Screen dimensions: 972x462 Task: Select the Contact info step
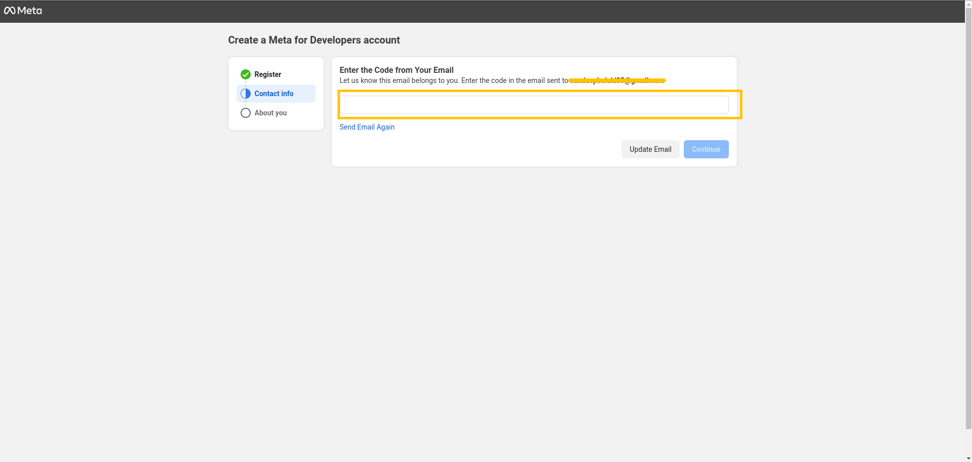(276, 94)
